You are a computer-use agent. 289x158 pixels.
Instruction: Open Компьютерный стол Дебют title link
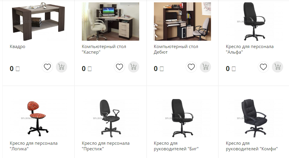pyautogui.click(x=176, y=49)
